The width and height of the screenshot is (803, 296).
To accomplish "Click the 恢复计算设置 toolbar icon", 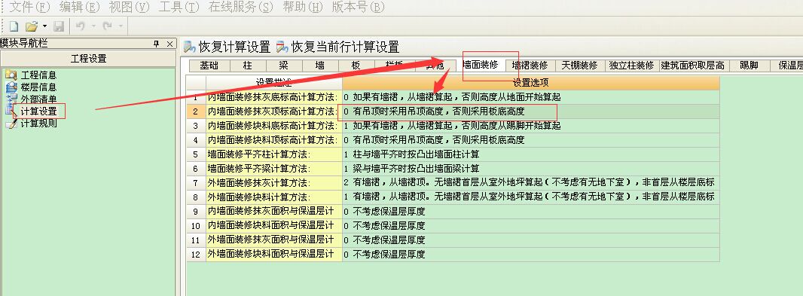I will point(190,47).
